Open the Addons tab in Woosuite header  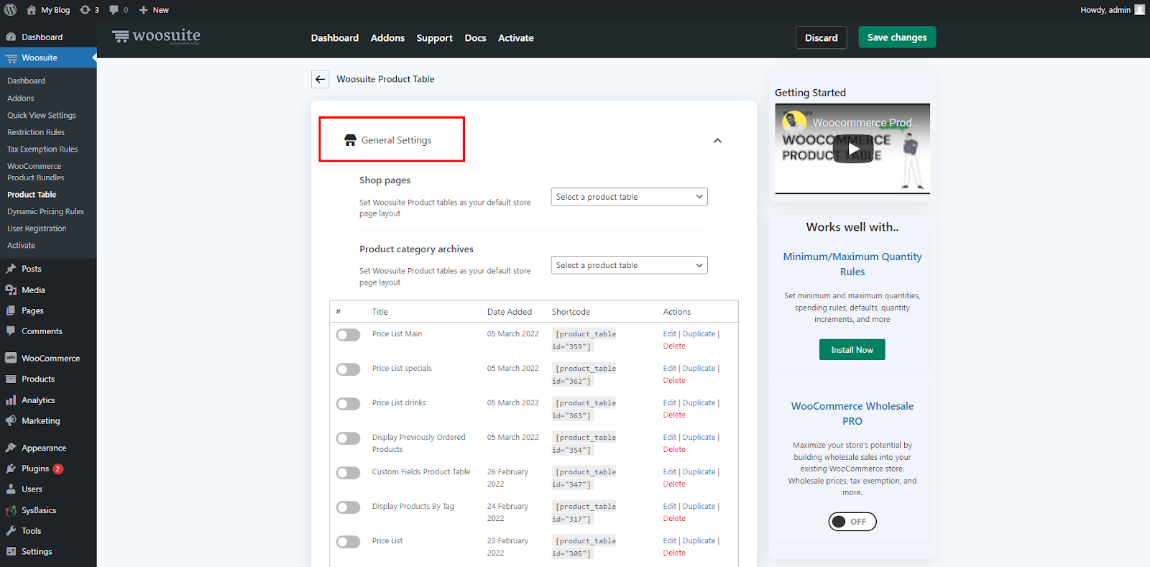[x=387, y=38]
